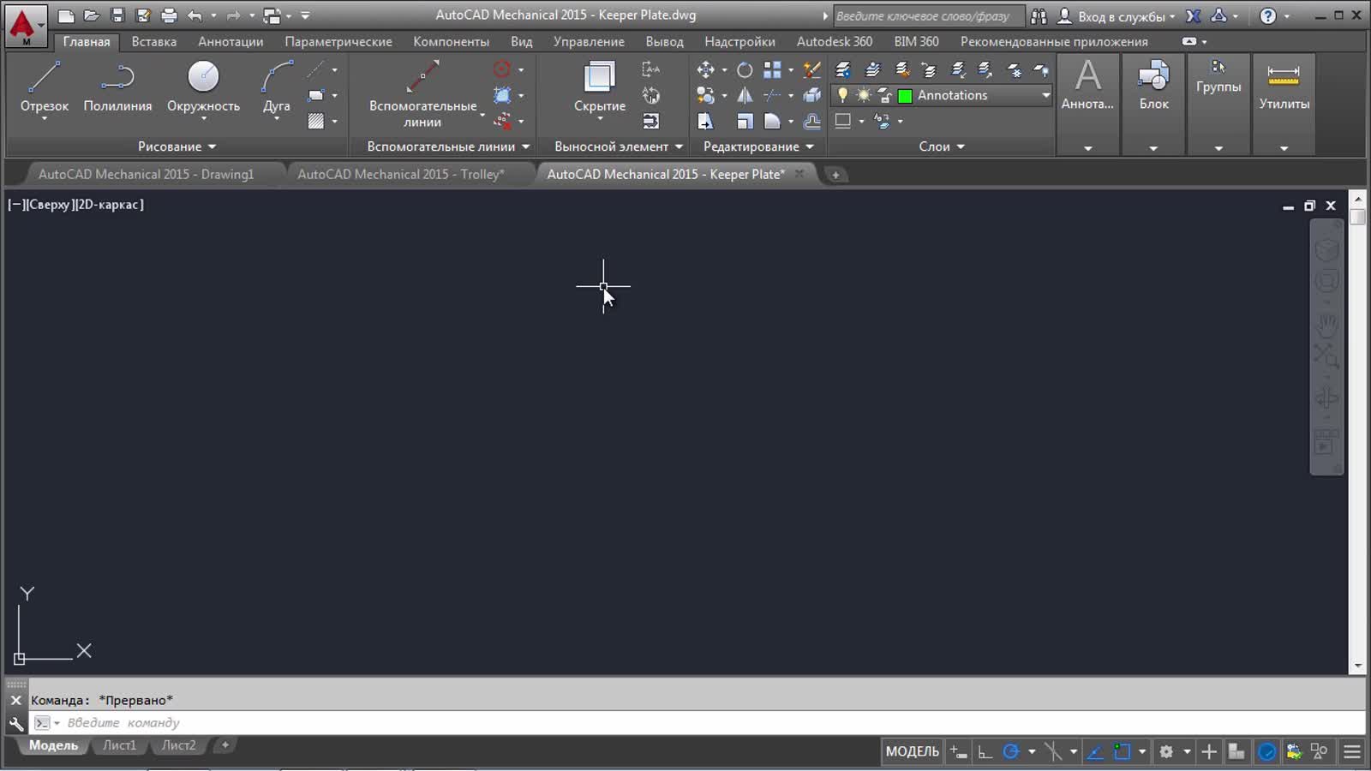Click the Scale tool icon

pos(745,121)
